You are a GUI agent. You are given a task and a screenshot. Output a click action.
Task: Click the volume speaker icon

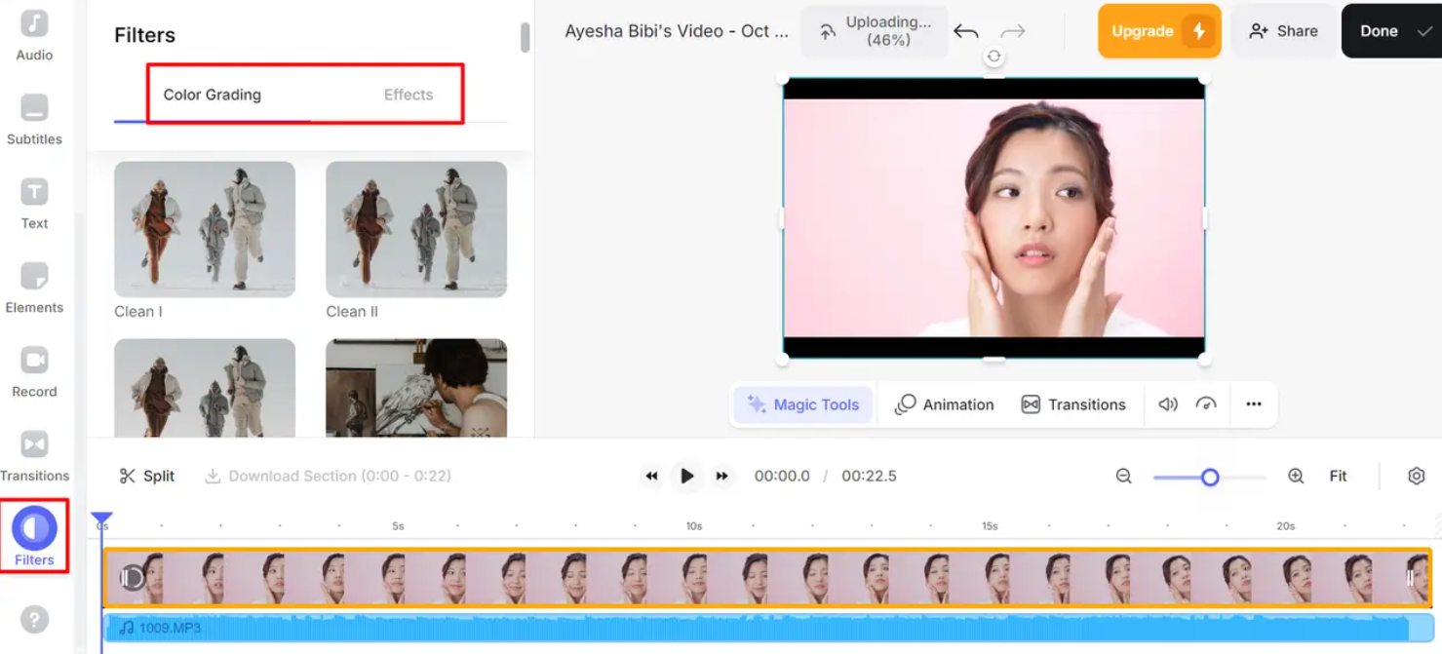tap(1168, 404)
